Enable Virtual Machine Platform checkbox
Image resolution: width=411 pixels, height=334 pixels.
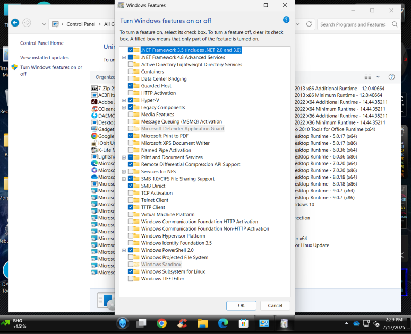tap(131, 214)
